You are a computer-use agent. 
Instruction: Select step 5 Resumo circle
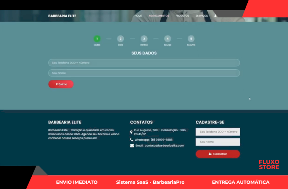pyautogui.click(x=191, y=39)
